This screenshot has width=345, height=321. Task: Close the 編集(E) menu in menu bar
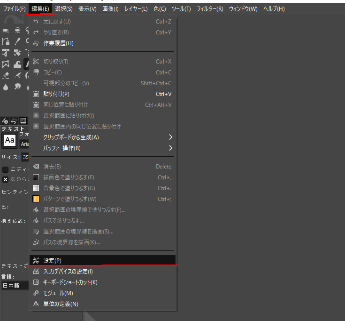pos(40,9)
